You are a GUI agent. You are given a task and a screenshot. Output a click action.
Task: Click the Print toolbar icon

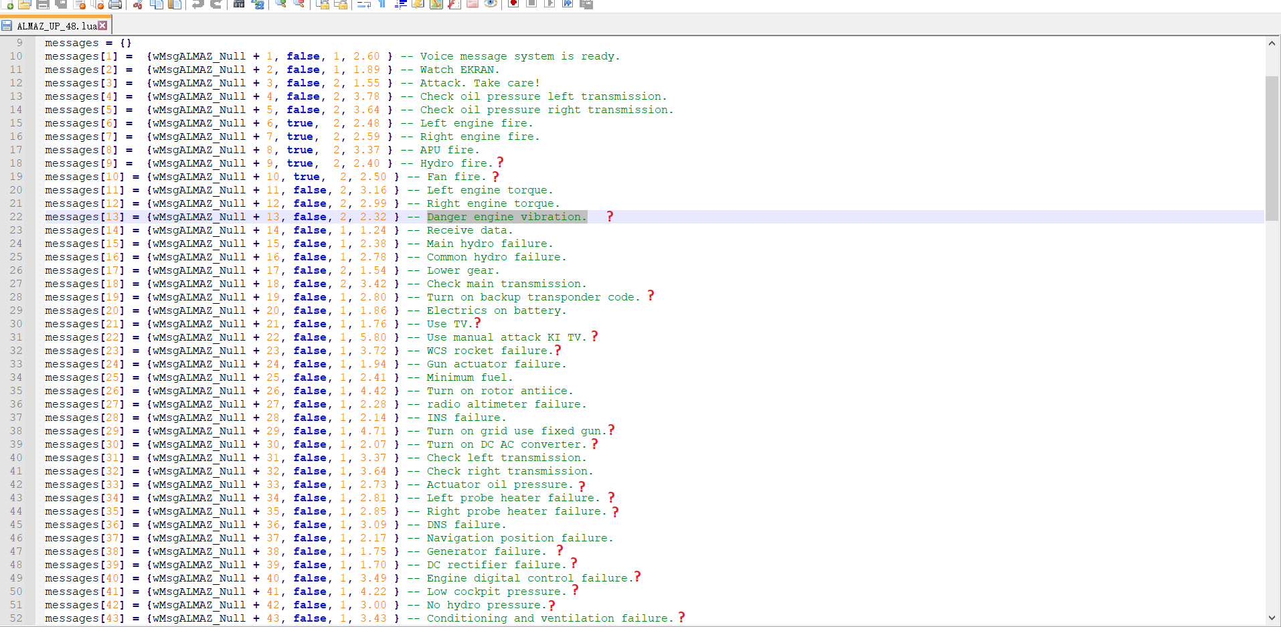[x=115, y=4]
